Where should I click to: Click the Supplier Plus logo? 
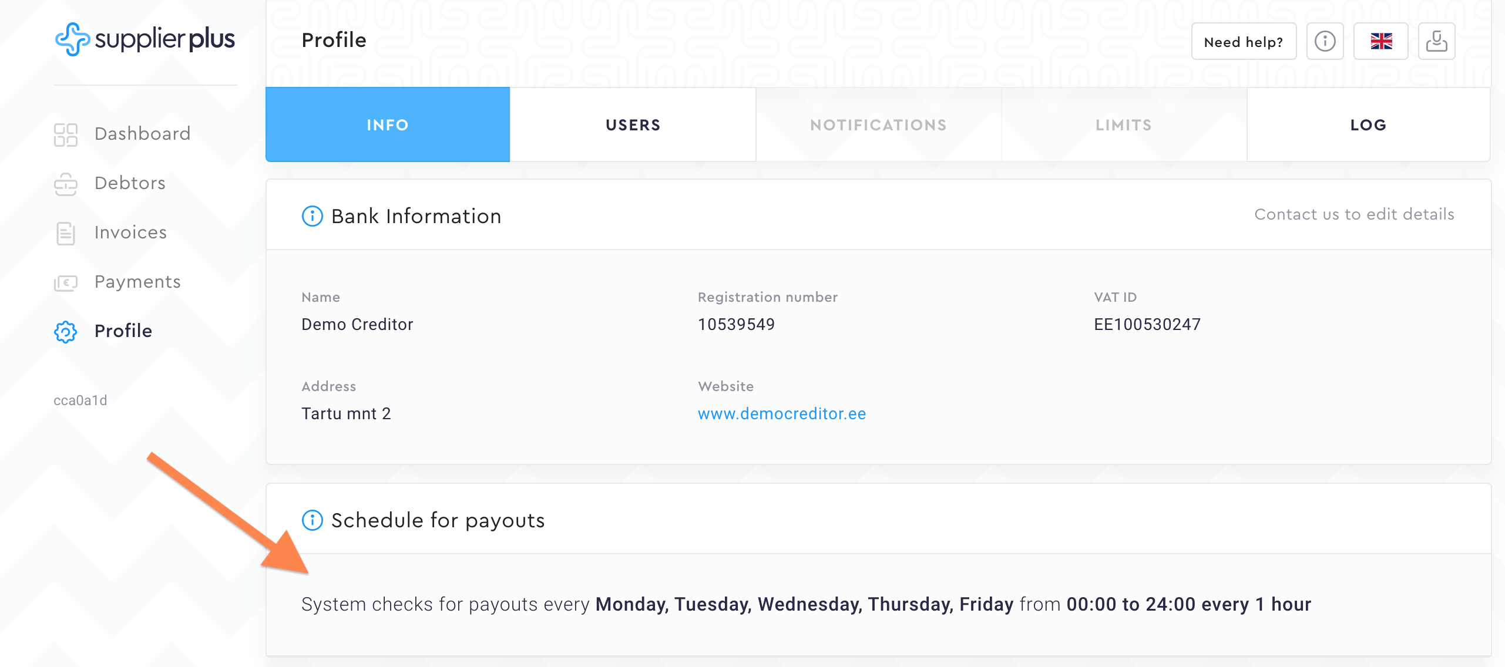point(145,39)
